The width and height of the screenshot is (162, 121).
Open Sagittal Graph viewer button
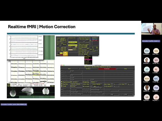click(65, 49)
